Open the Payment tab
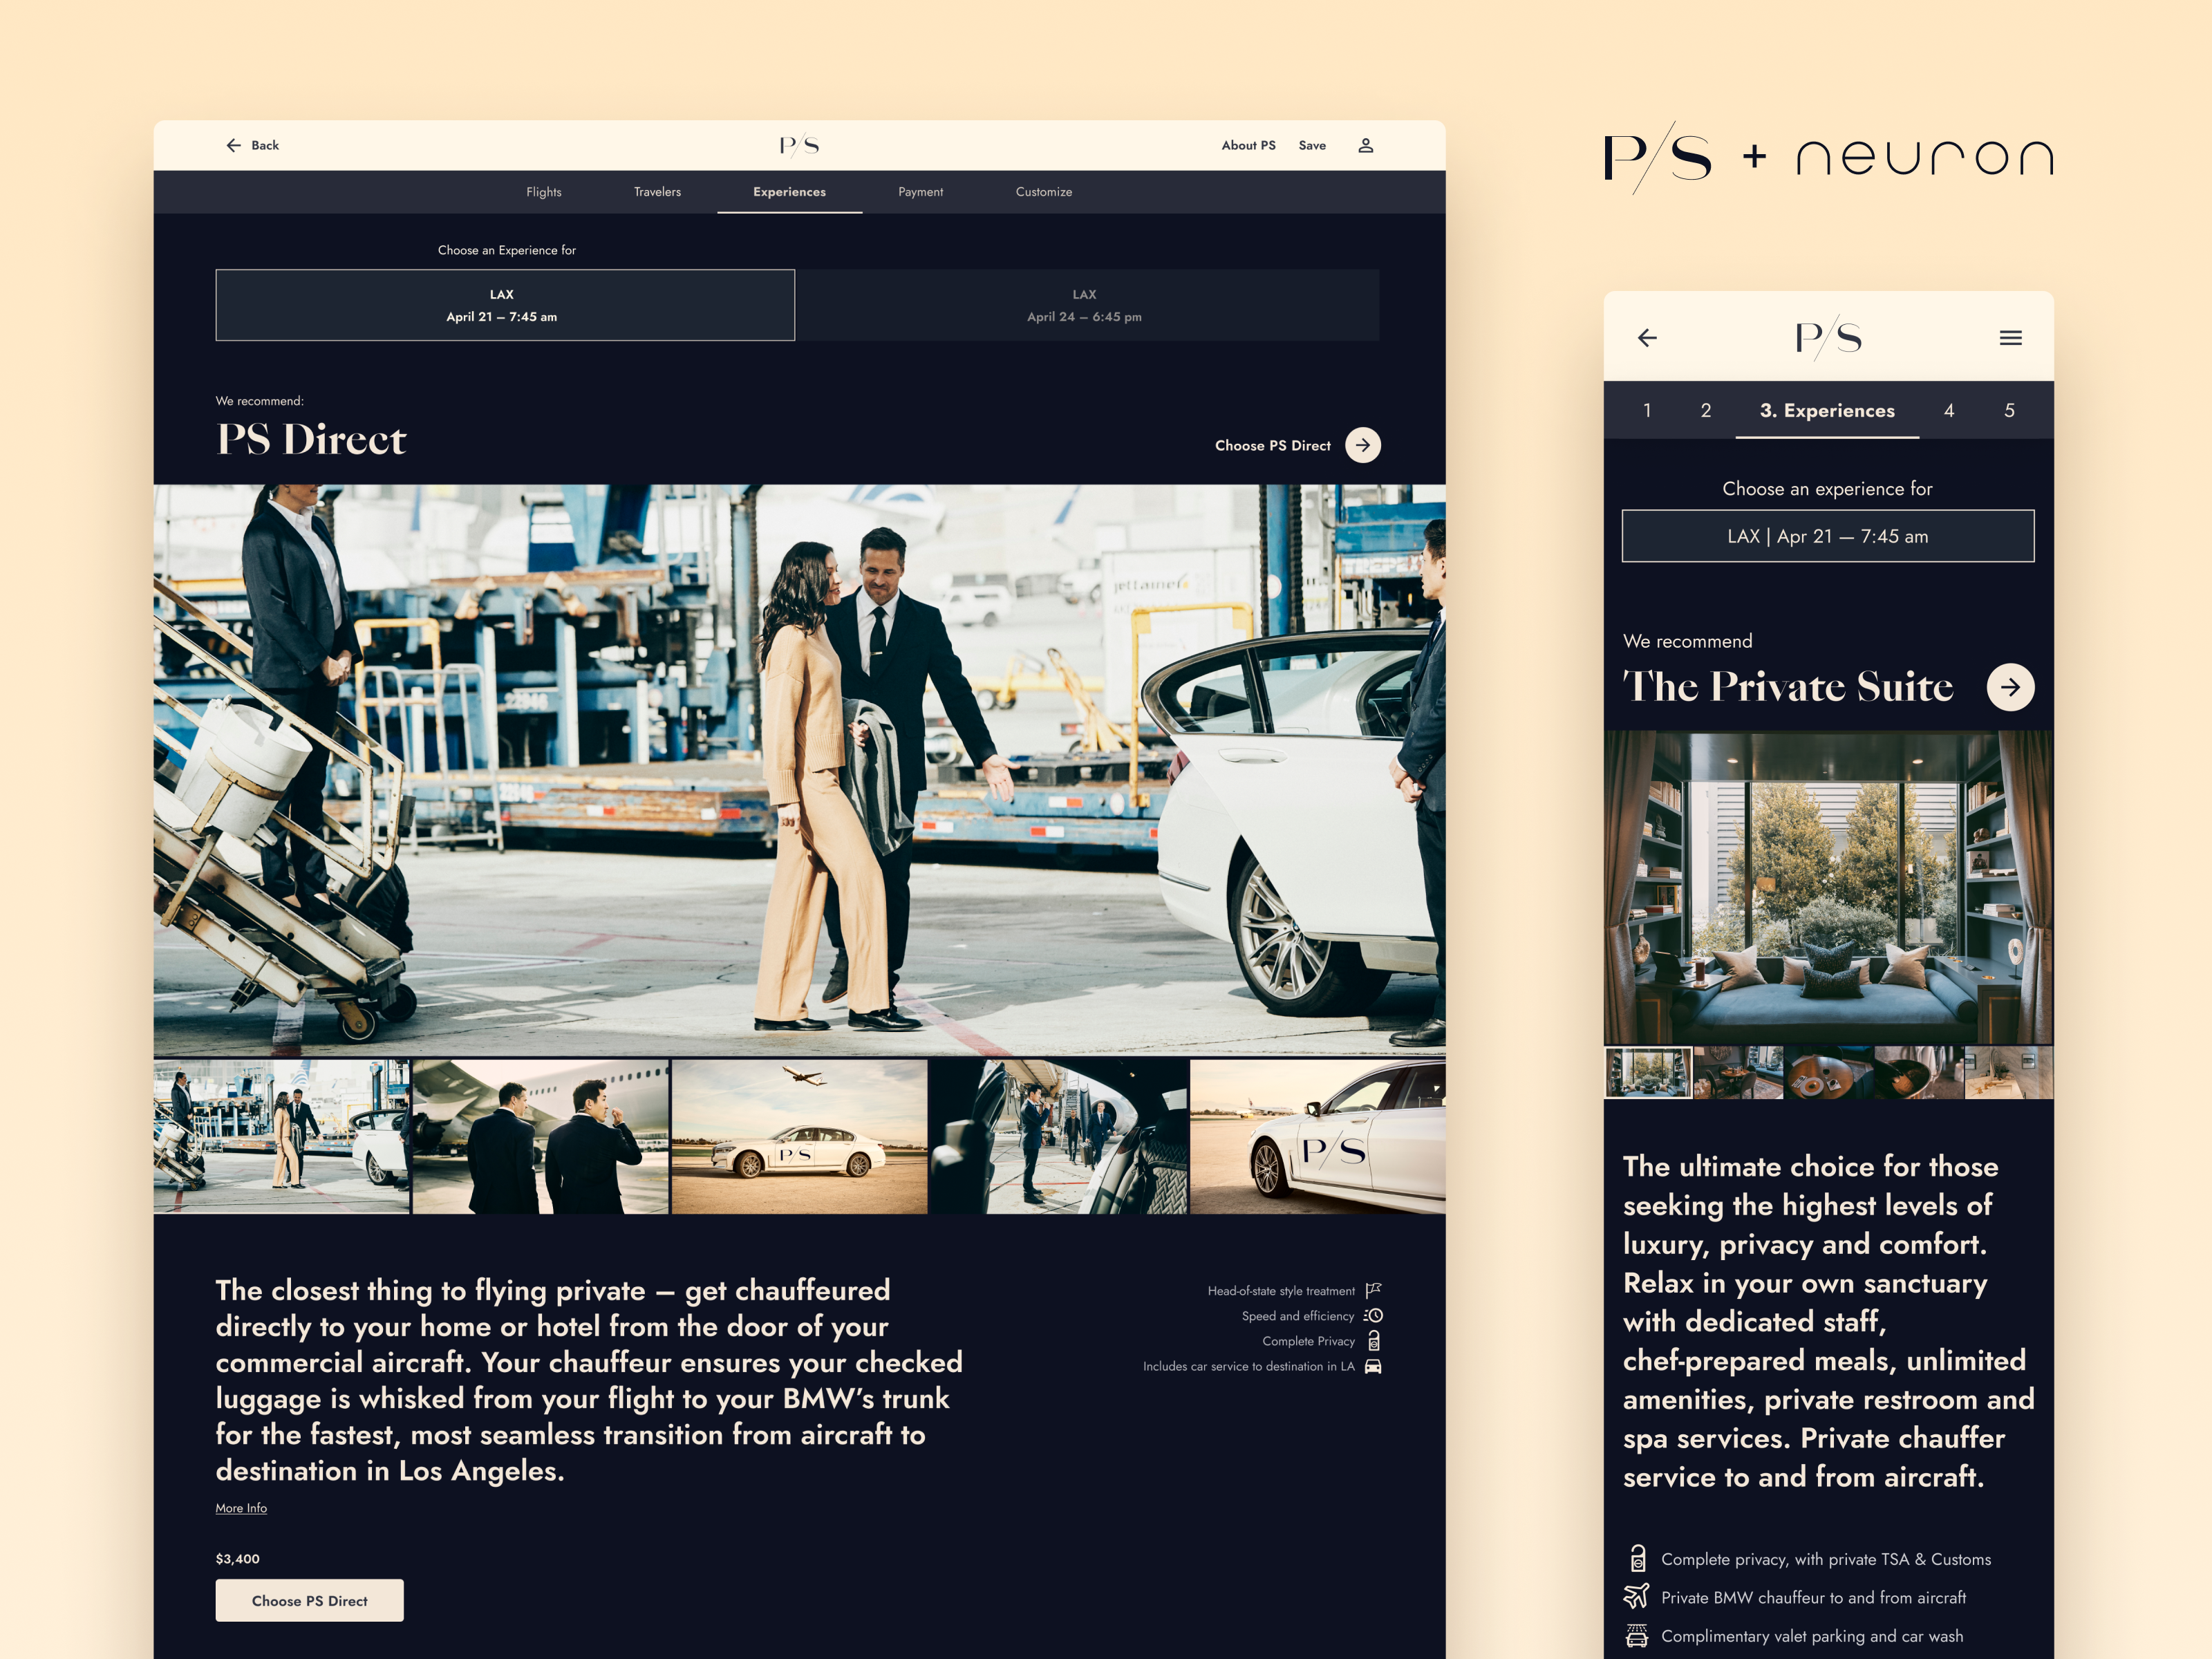 coord(920,192)
